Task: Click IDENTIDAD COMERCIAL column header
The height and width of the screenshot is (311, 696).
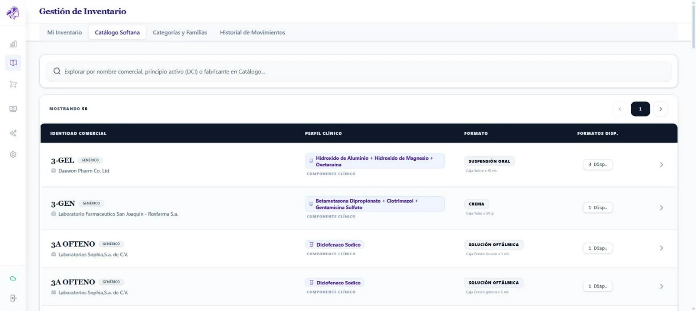Action: tap(78, 134)
